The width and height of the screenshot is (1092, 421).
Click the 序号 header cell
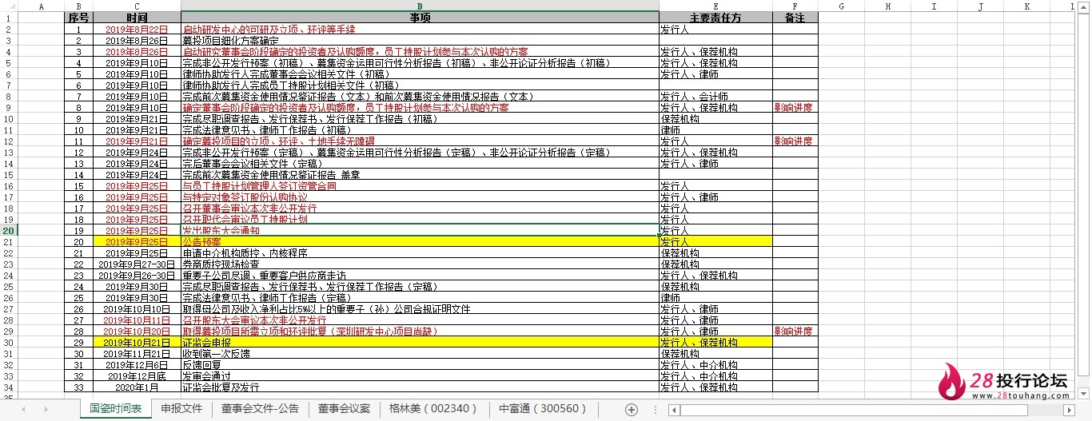(78, 17)
